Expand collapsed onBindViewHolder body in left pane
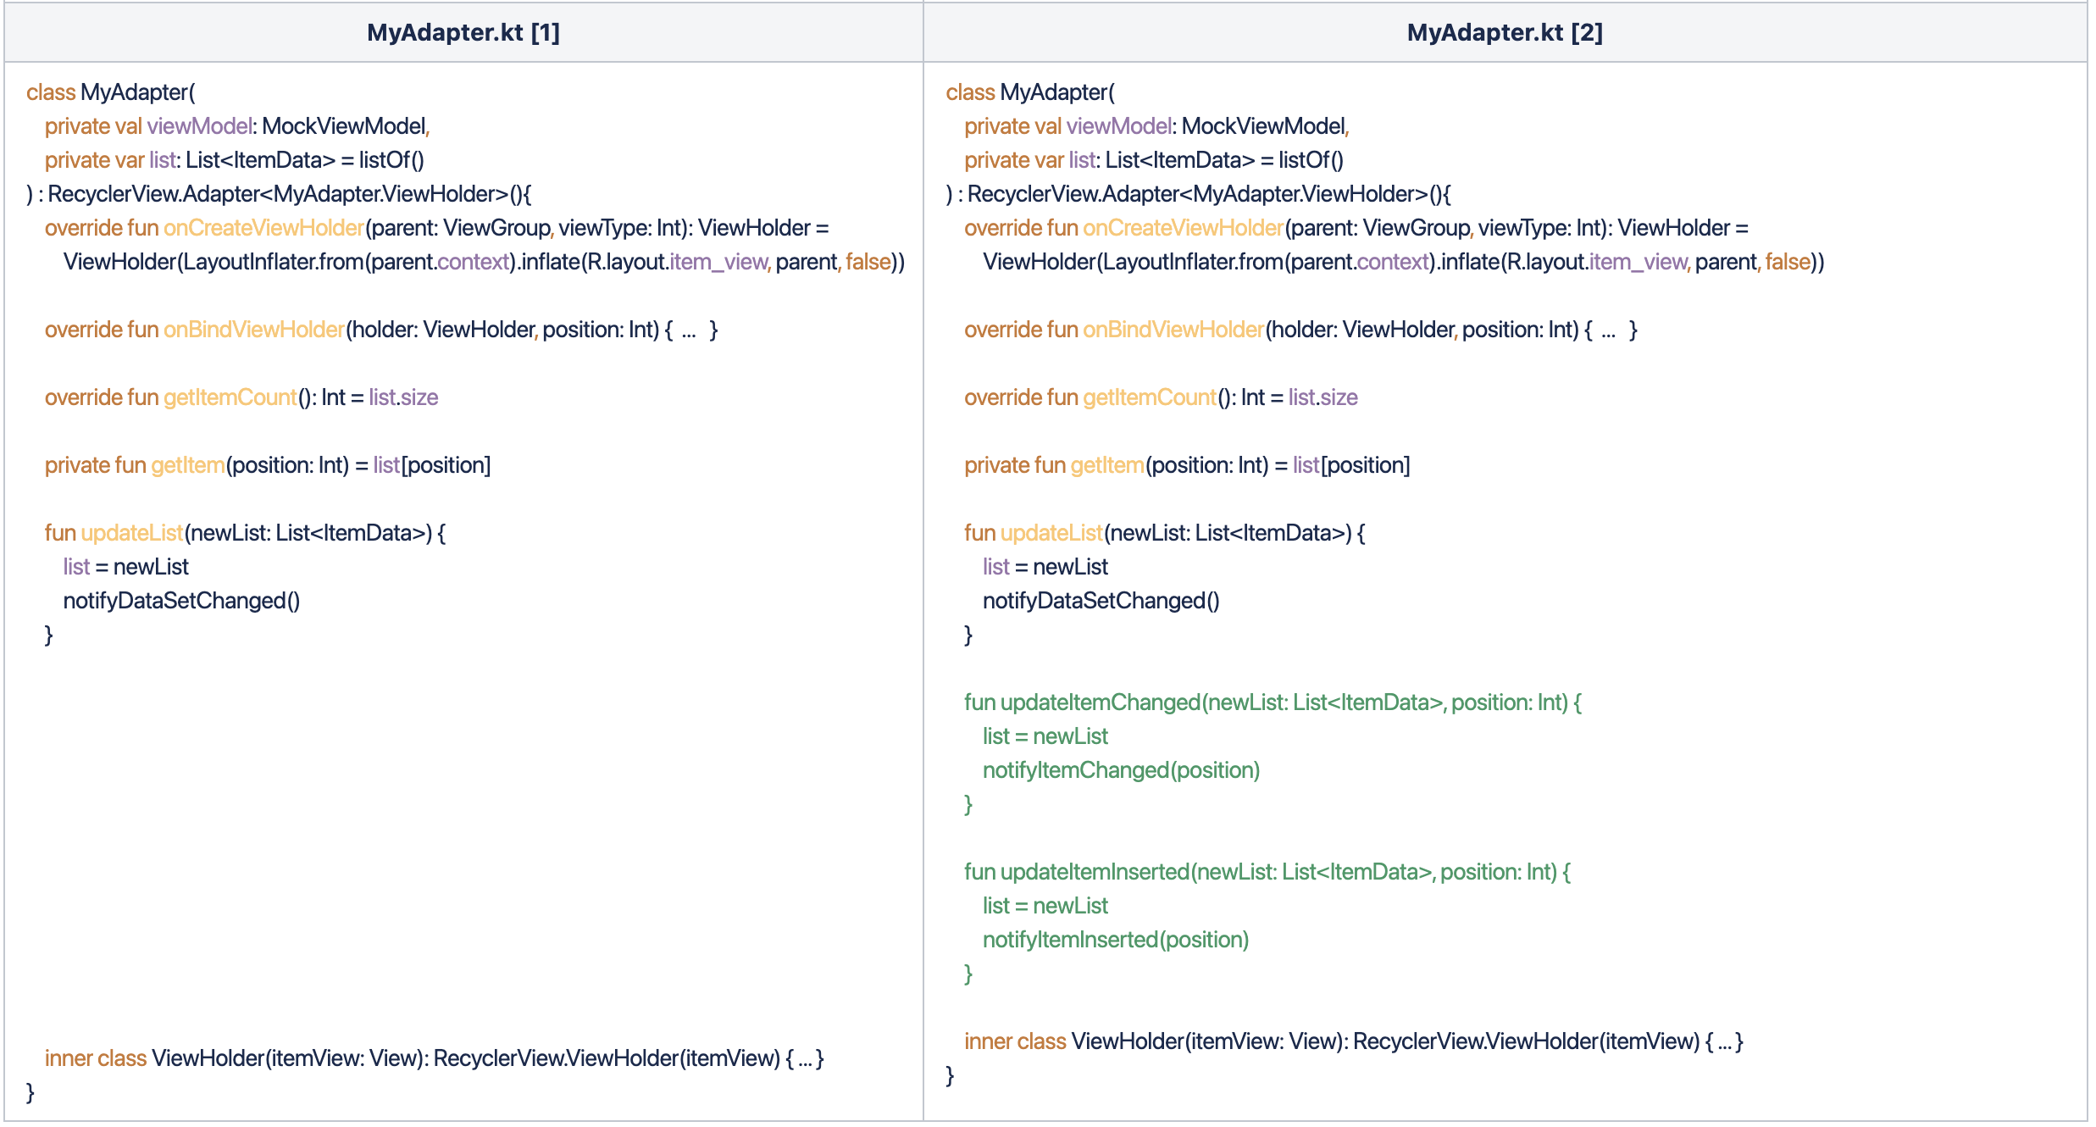The image size is (2096, 1127). tap(689, 330)
